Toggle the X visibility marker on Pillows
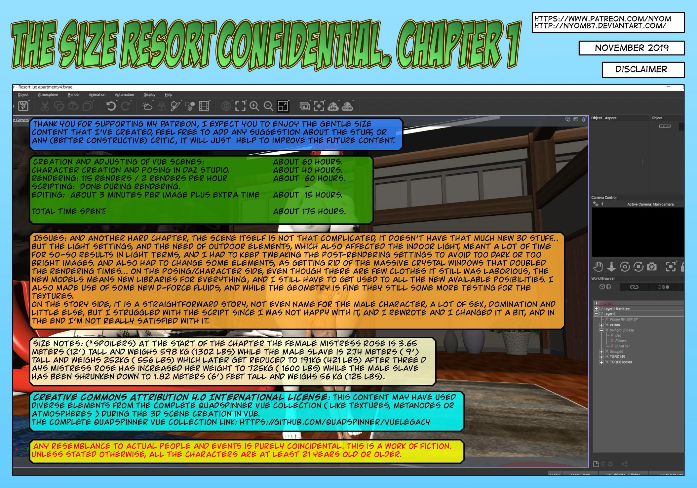The width and height of the screenshot is (697, 488). (612, 341)
